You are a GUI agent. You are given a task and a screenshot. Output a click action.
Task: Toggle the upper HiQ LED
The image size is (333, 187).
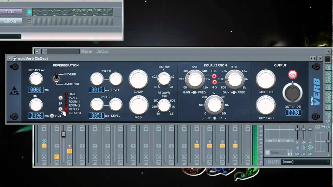(214, 76)
